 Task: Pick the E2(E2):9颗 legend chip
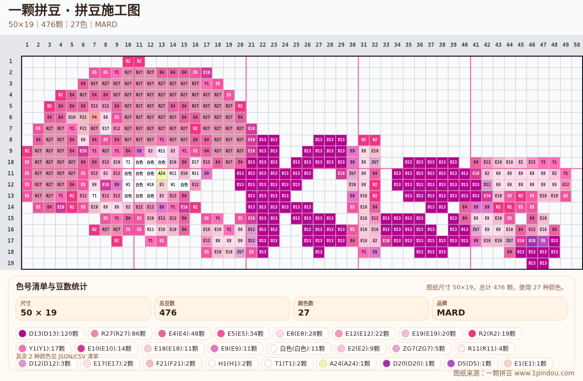coord(360,349)
